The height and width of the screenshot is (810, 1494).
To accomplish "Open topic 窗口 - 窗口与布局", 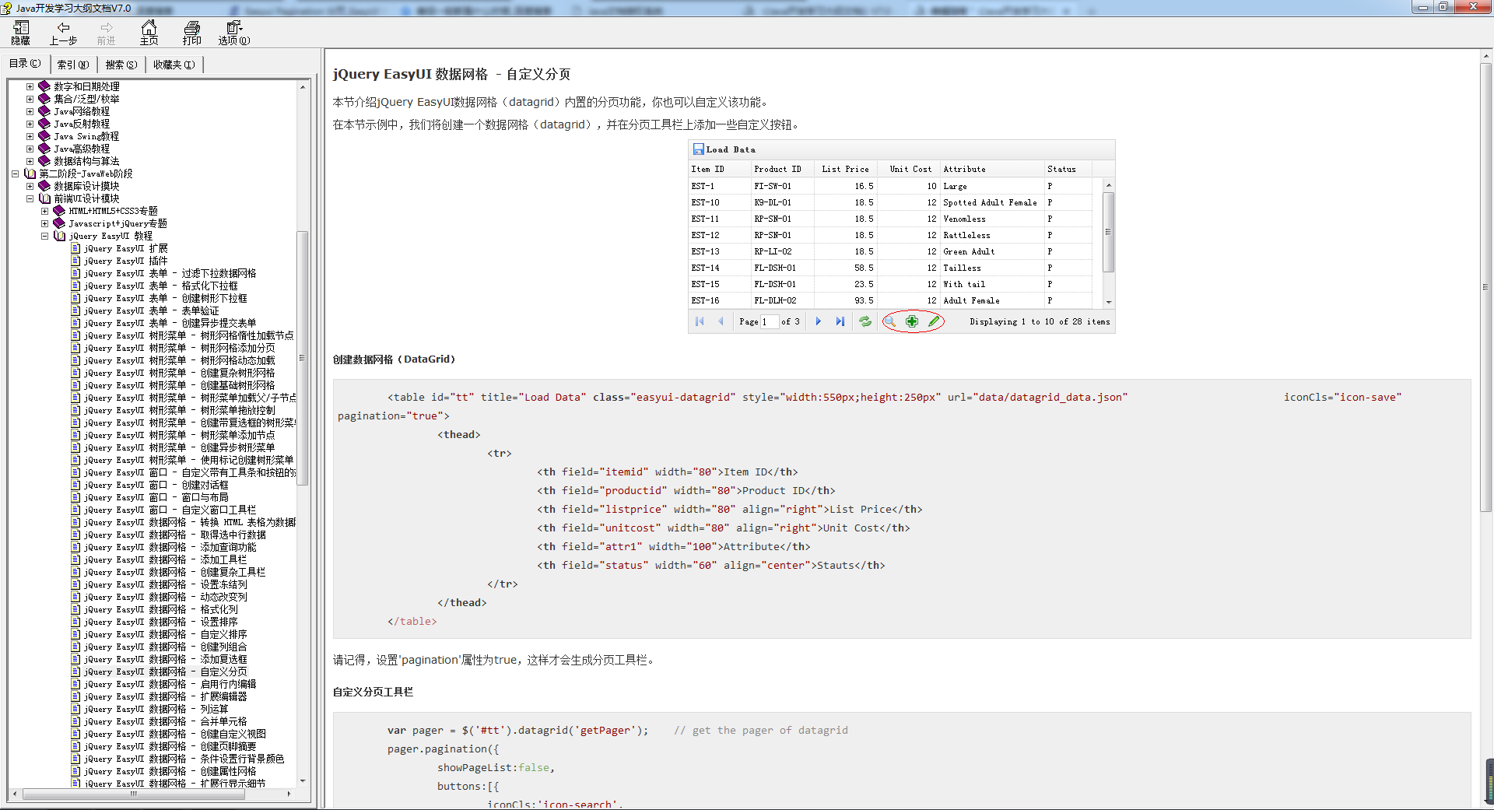I will 156,497.
